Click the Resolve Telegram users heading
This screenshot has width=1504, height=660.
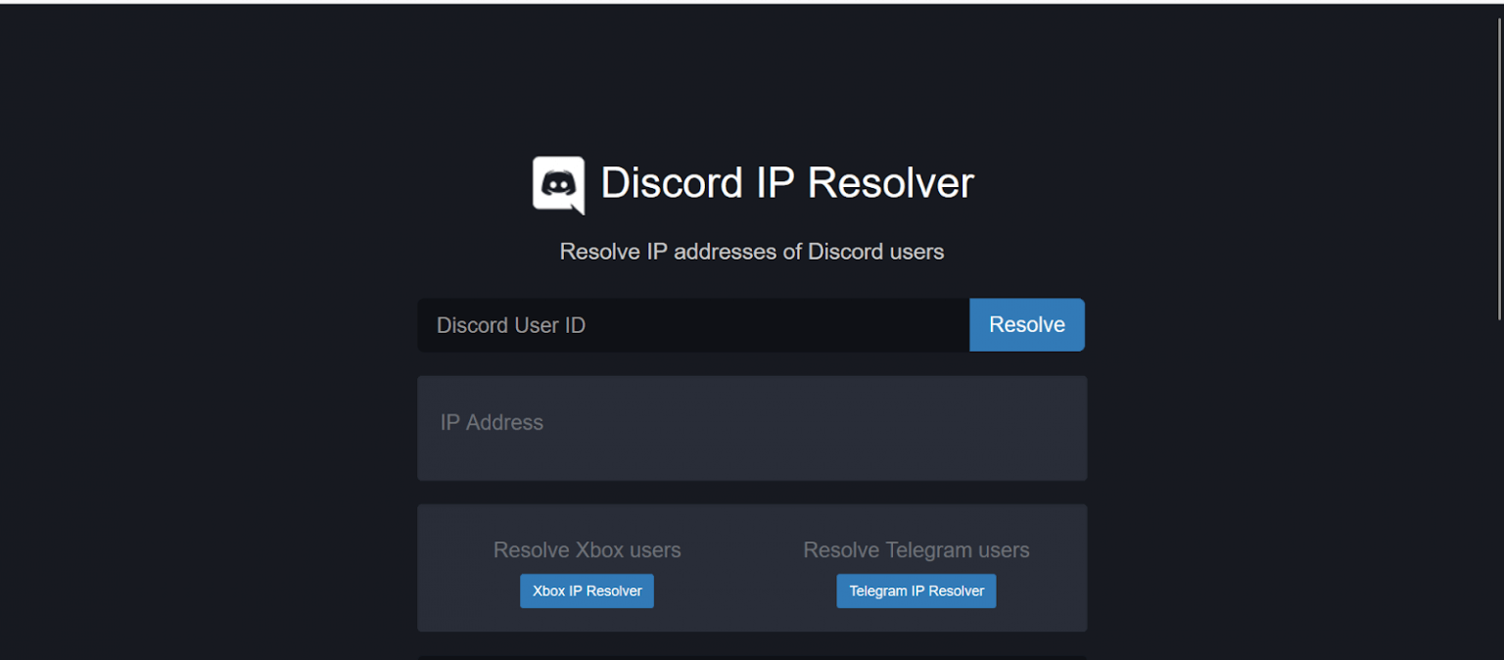916,550
